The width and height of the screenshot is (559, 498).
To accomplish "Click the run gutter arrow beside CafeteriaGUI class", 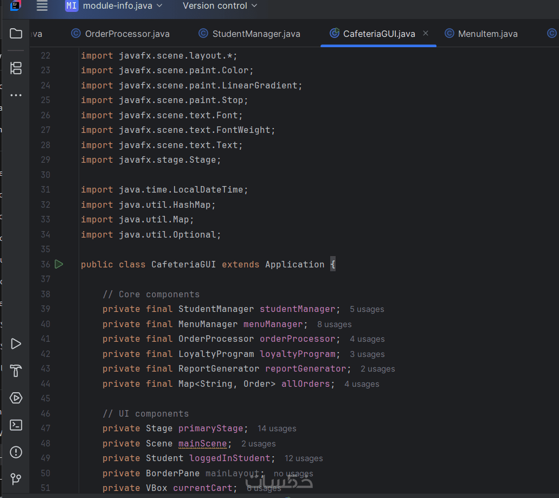I will tap(59, 264).
